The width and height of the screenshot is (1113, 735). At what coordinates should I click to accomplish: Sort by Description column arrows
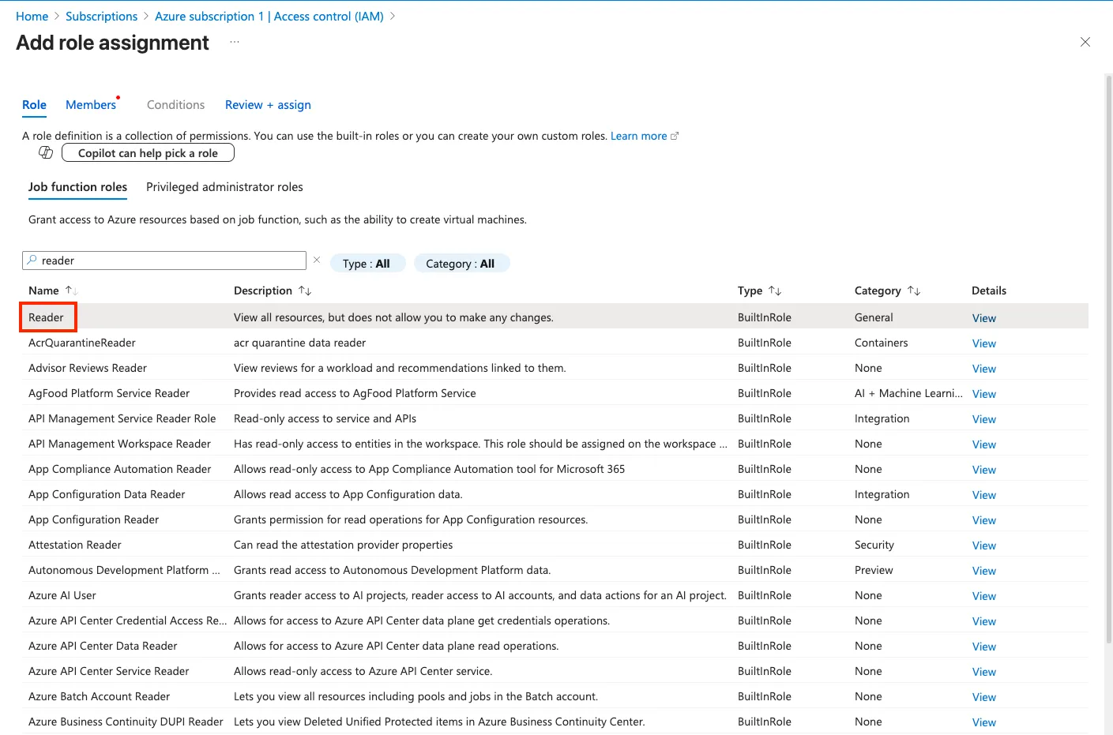(x=305, y=291)
